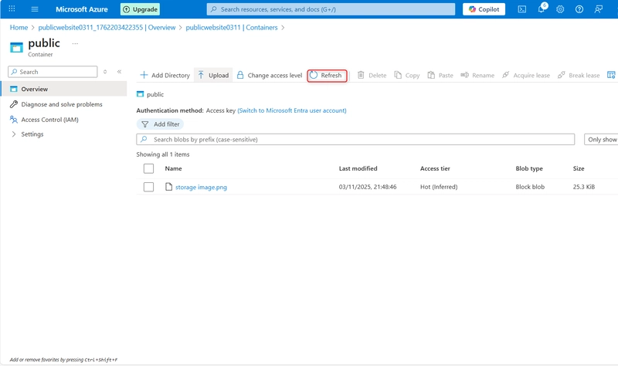
Task: Tick the select-all checkbox in table header
Action: pyautogui.click(x=149, y=168)
